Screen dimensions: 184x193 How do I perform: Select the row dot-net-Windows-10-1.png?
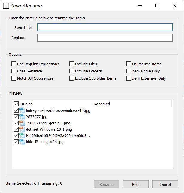(49, 129)
